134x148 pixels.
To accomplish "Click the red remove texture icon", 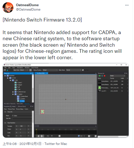I will click(105, 76).
